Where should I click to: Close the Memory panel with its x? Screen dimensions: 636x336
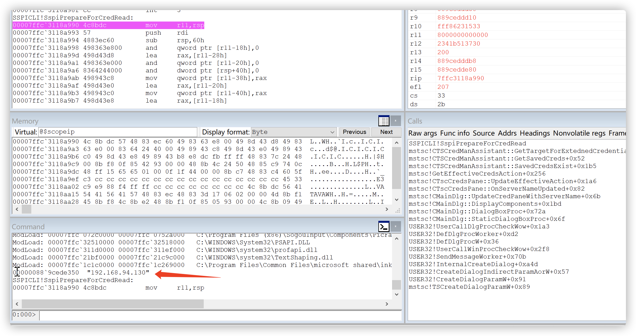point(395,121)
